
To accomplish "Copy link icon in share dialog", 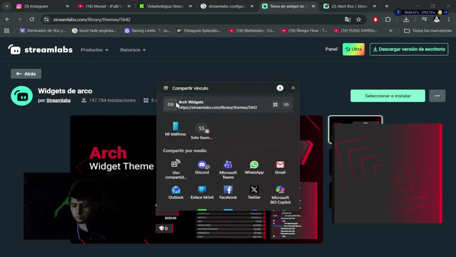I will coord(286,105).
